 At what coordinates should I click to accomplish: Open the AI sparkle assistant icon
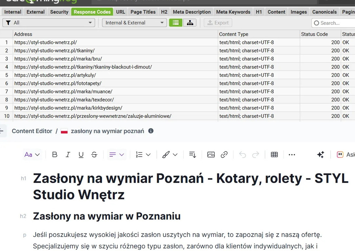pyautogui.click(x=320, y=155)
